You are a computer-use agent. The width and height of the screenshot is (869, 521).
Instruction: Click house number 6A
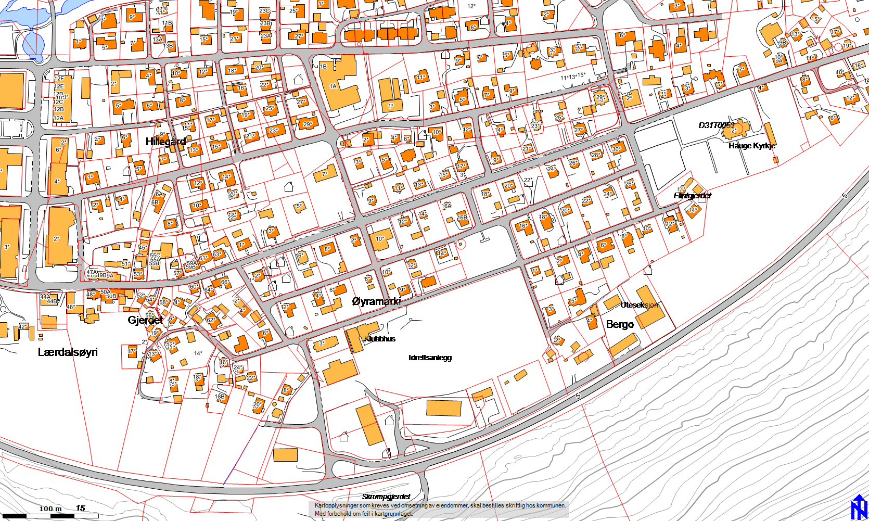point(159,194)
